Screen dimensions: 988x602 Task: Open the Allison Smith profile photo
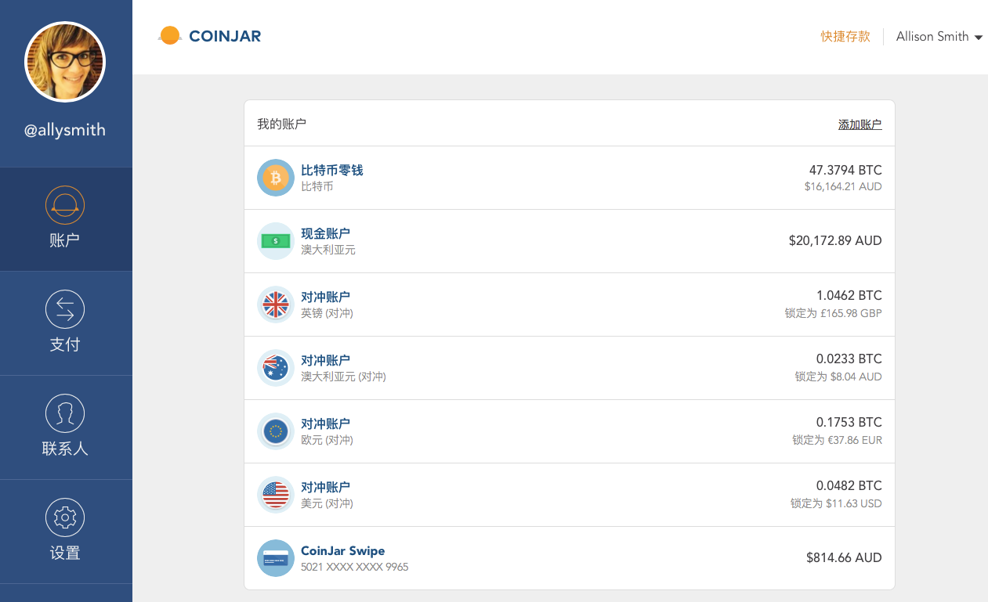click(x=65, y=62)
